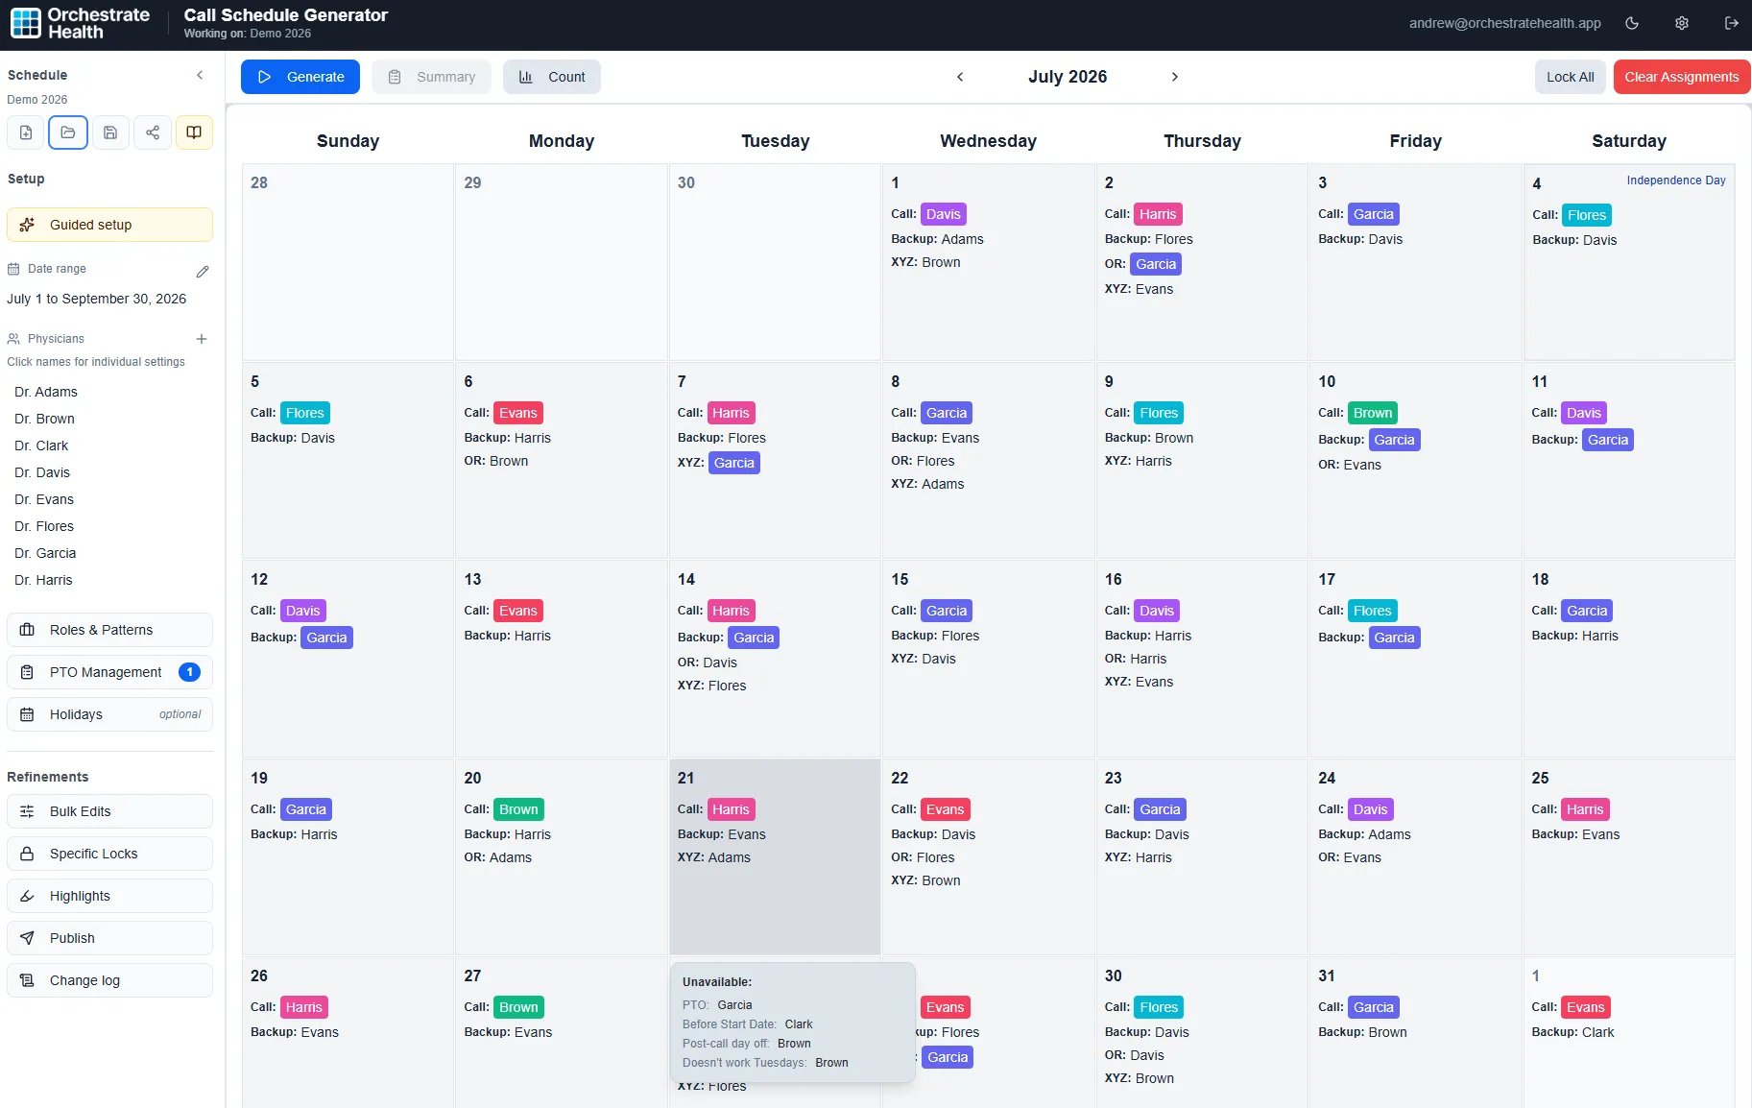Collapse the Schedule sidebar chevron
The width and height of the screenshot is (1752, 1108).
click(200, 75)
